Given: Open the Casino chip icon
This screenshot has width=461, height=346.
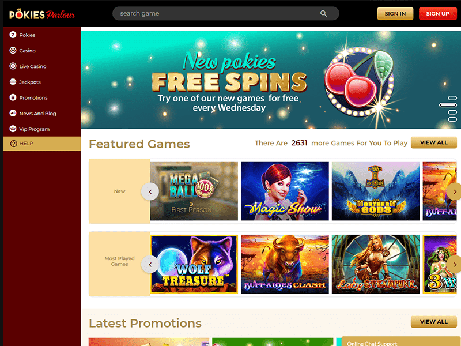Looking at the screenshot, I should click(13, 50).
